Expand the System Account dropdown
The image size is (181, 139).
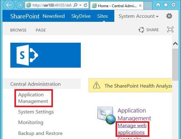[x=138, y=16]
